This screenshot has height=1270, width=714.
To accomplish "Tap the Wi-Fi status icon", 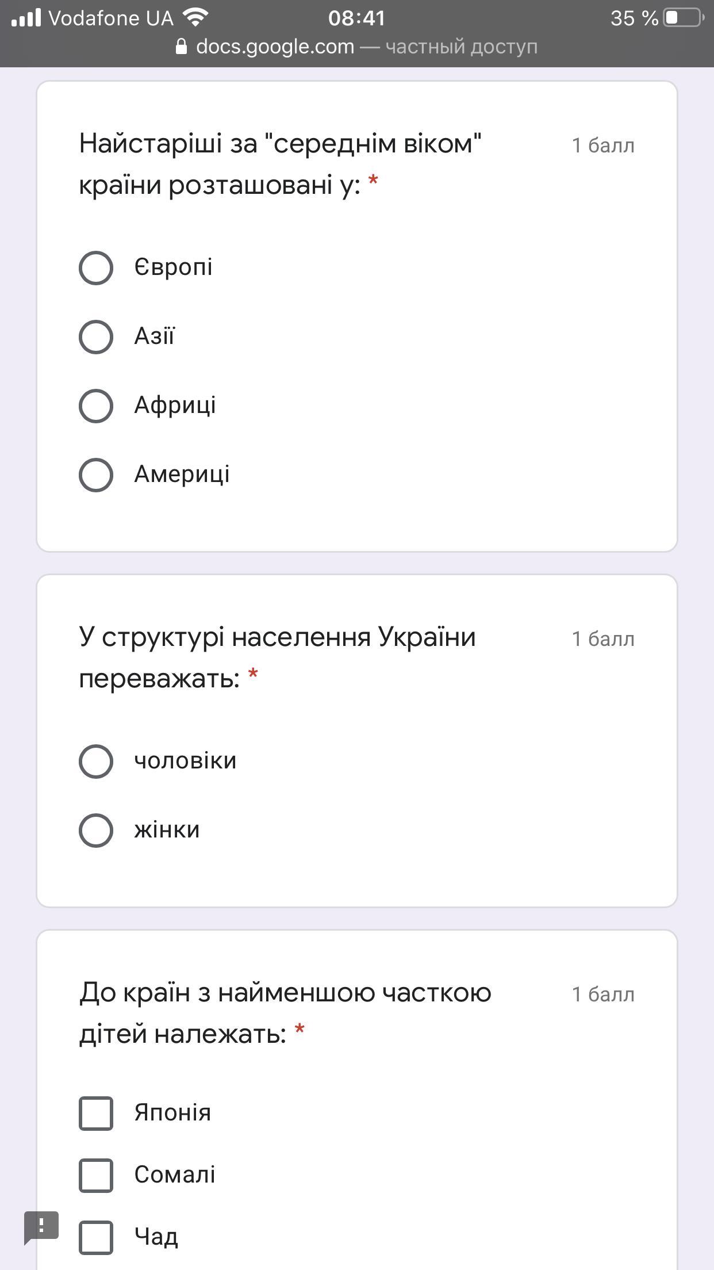I will (x=195, y=18).
